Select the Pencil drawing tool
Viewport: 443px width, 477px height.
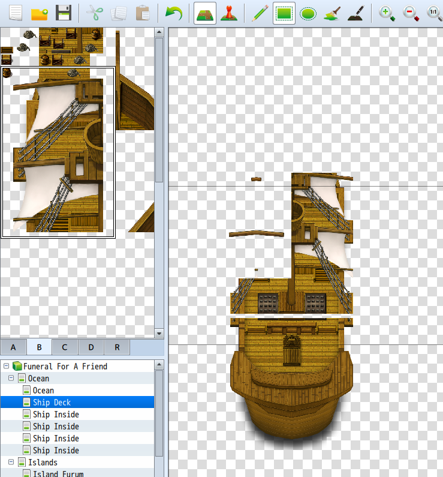click(x=260, y=13)
